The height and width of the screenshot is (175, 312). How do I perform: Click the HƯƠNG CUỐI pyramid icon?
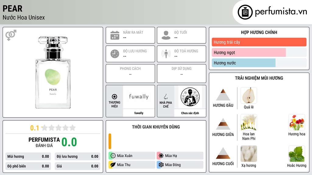(x=223, y=153)
